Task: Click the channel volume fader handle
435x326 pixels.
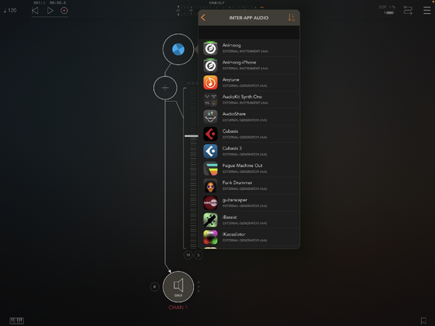Action: point(191,136)
